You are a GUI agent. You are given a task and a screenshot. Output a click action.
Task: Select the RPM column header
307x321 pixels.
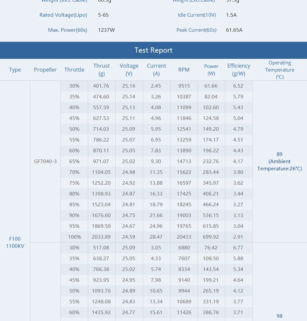[x=184, y=70]
